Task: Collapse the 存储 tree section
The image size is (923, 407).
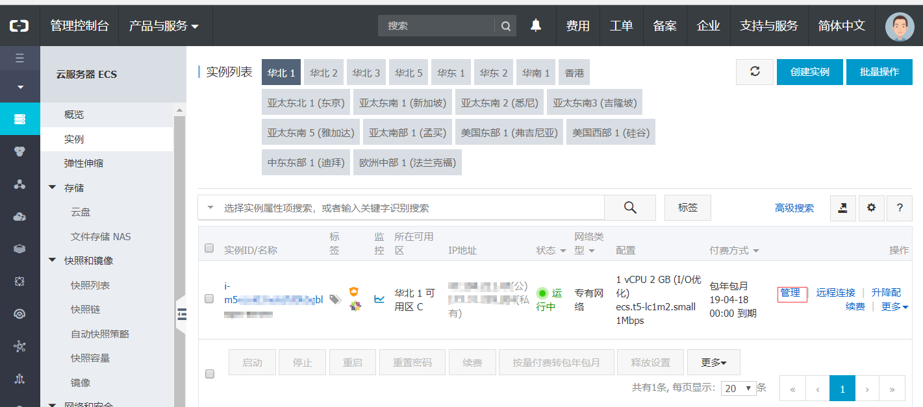Action: pyautogui.click(x=53, y=188)
